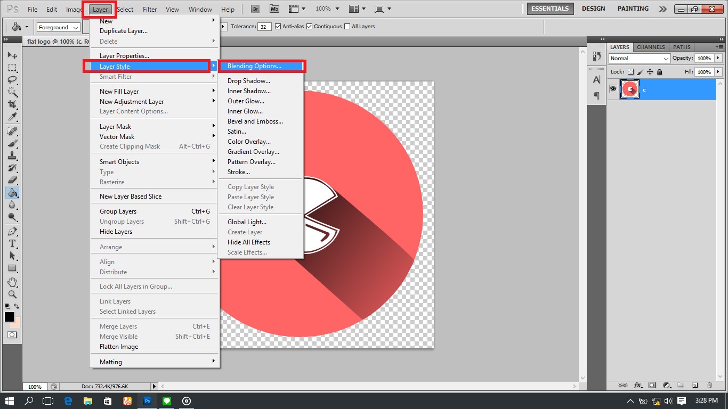This screenshot has width=728, height=409.
Task: Select the Eraser tool
Action: [12, 180]
